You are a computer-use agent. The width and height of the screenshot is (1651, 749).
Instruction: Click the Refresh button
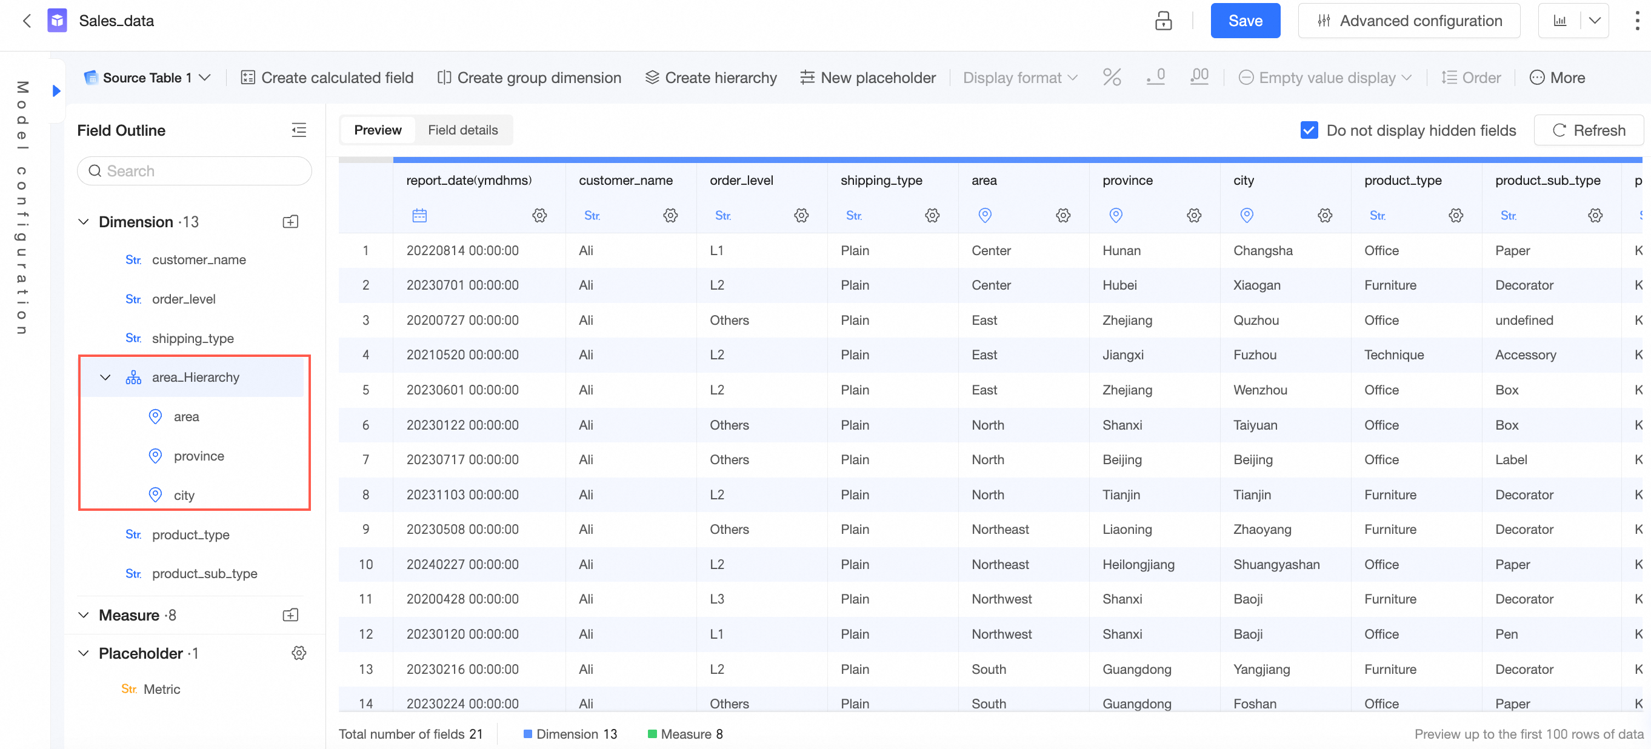click(1588, 130)
